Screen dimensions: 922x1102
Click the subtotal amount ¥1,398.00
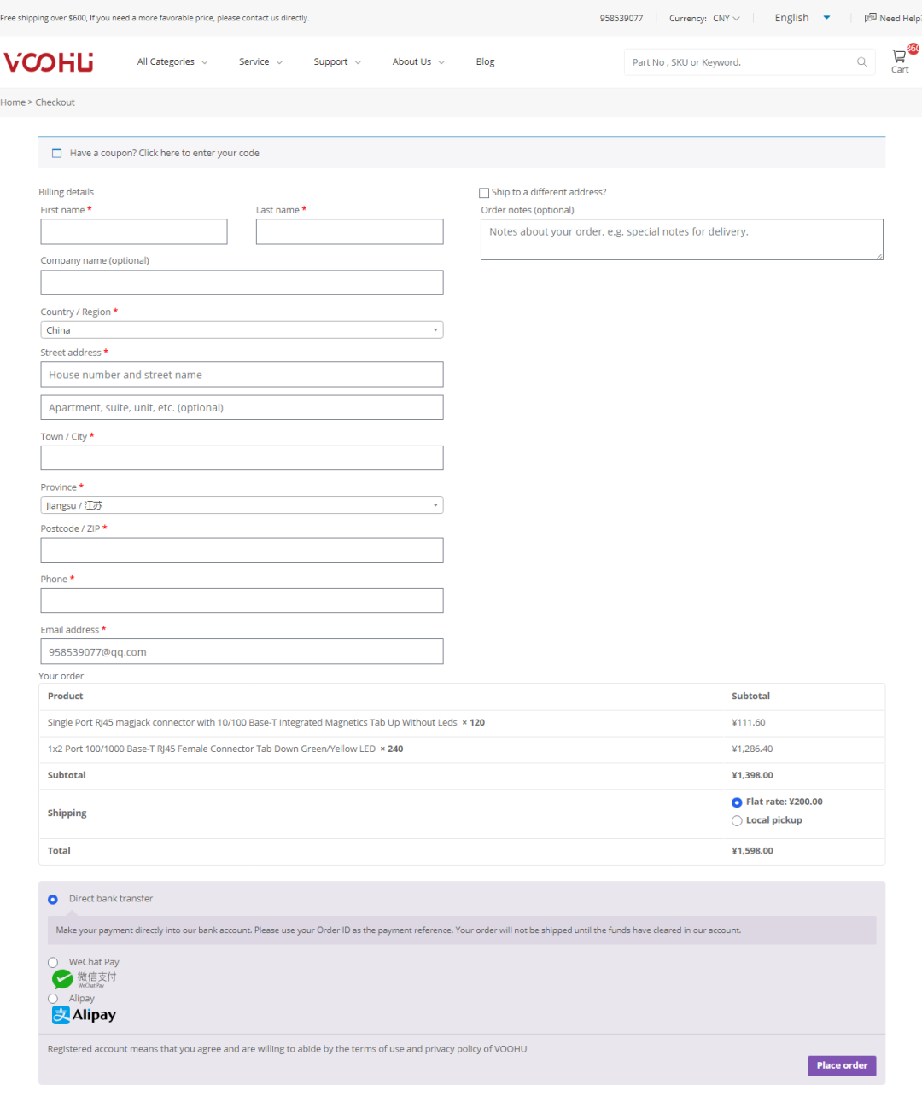(x=752, y=776)
